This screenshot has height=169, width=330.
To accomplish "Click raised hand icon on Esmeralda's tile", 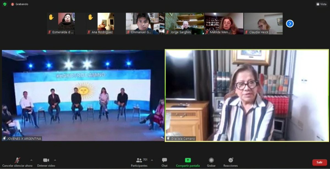I will 51,17.
